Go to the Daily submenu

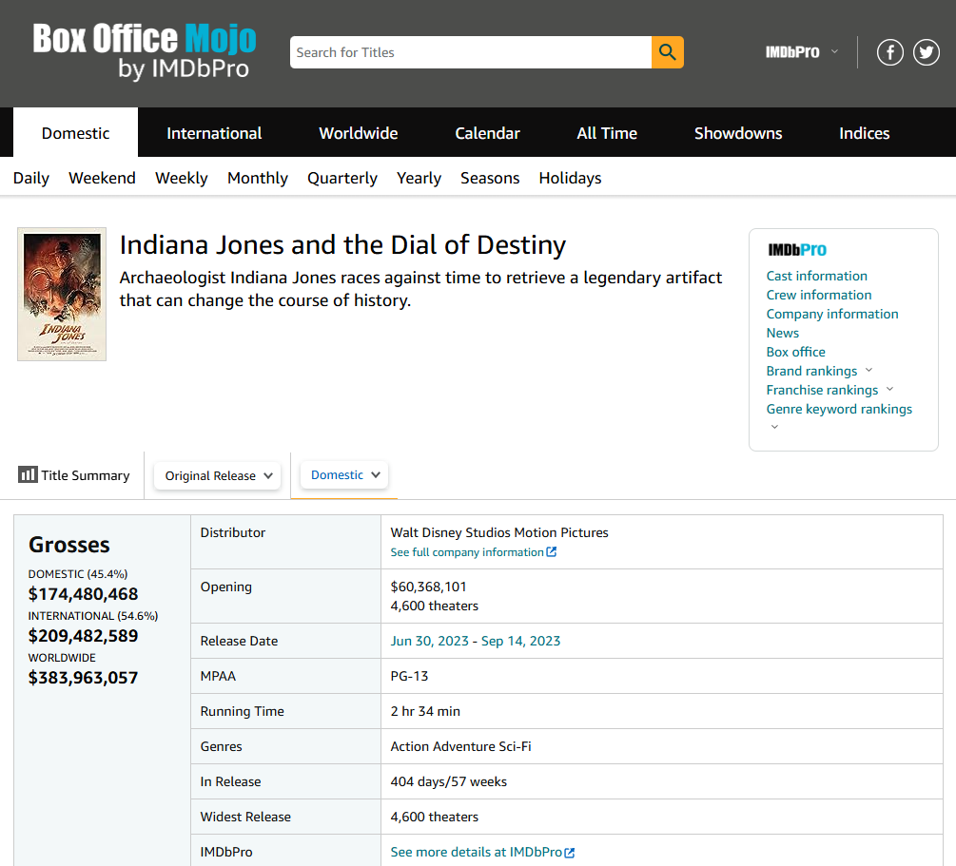tap(31, 178)
